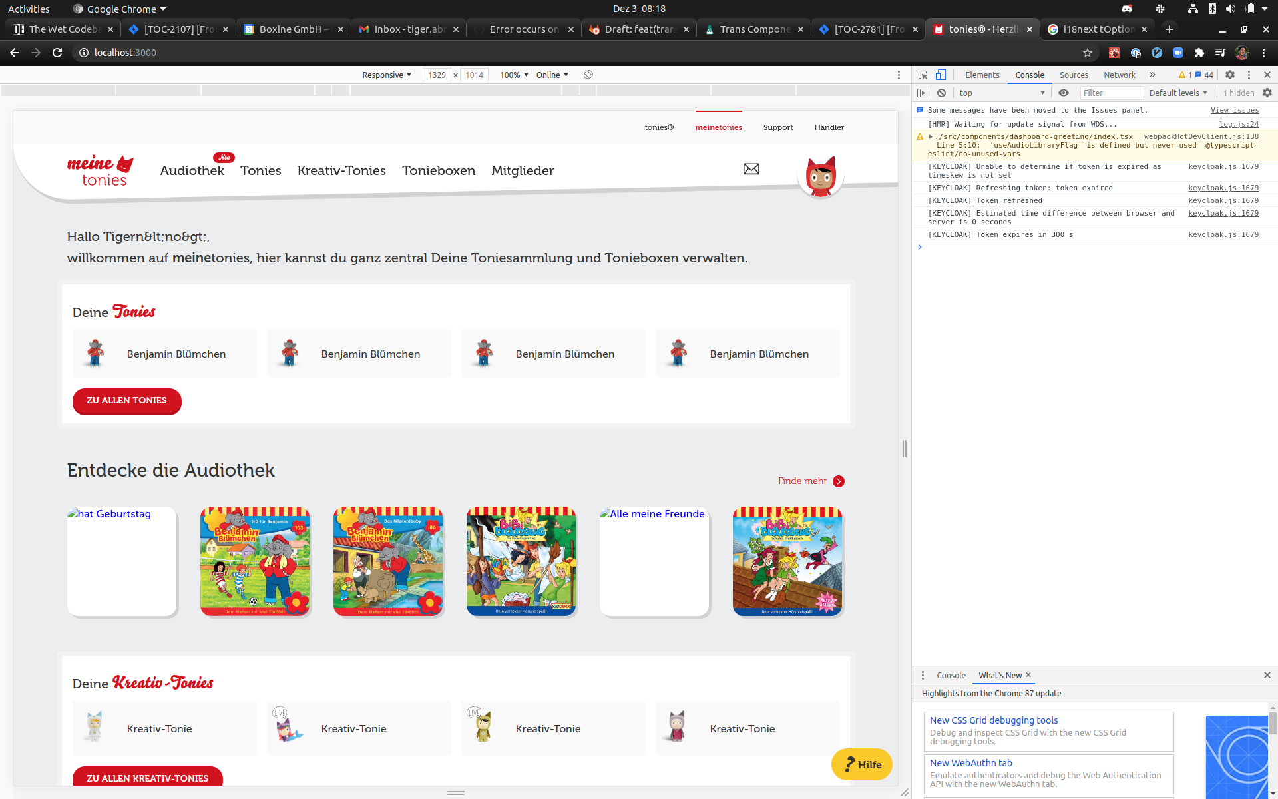Image resolution: width=1278 pixels, height=799 pixels.
Task: Click the console Filter input field
Action: click(1110, 93)
